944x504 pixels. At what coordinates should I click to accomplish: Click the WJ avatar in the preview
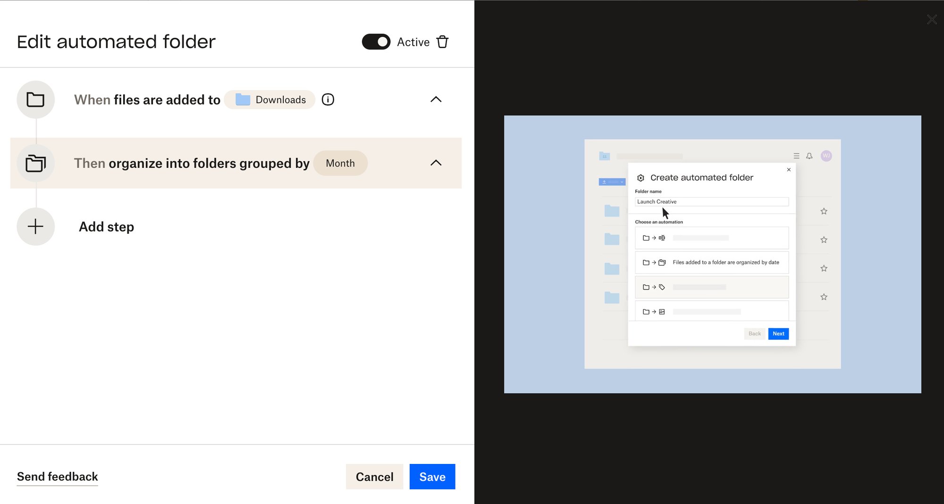[x=826, y=156]
